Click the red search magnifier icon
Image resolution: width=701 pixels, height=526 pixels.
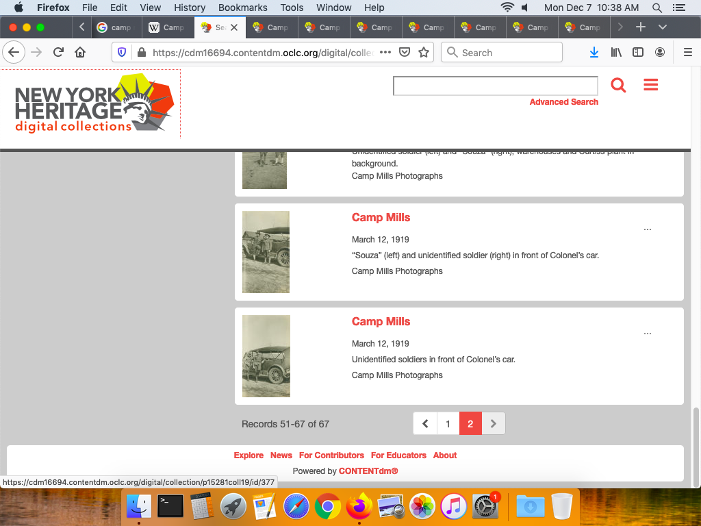click(x=618, y=85)
